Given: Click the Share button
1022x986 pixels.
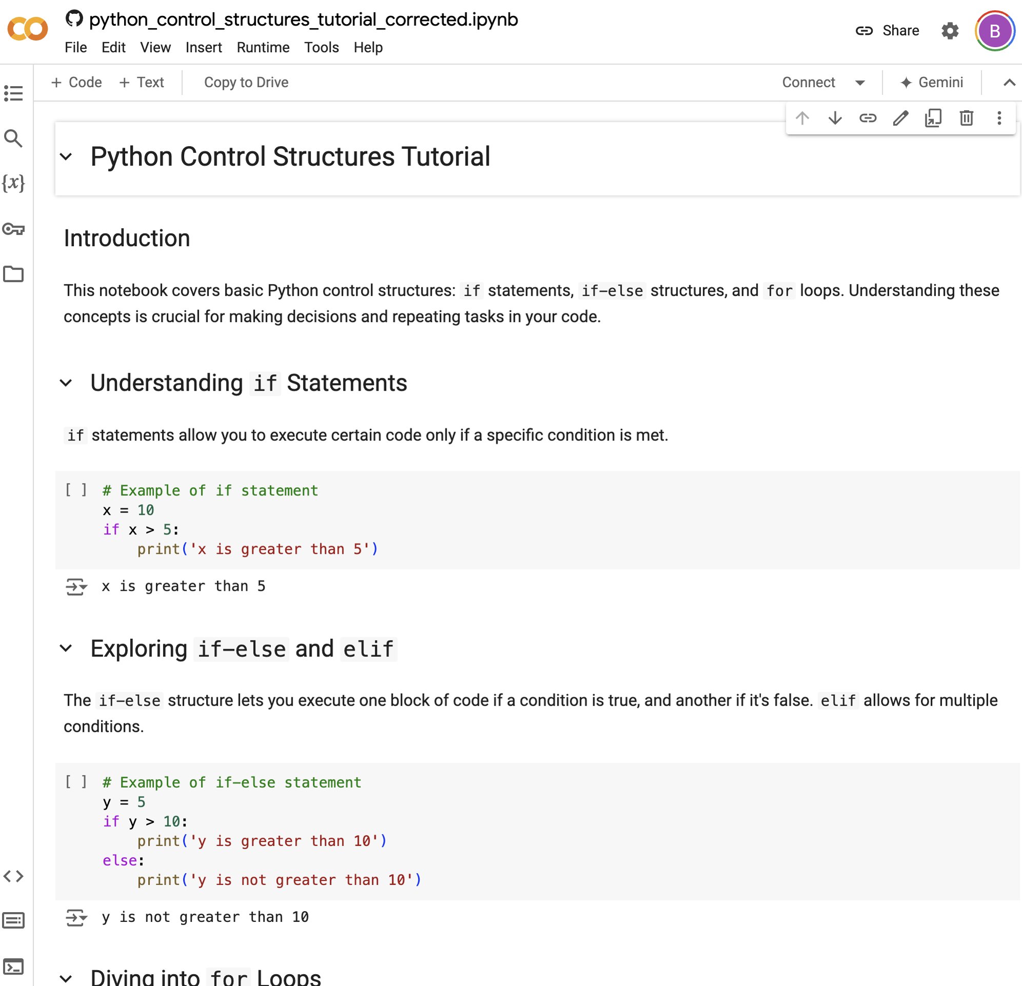Looking at the screenshot, I should pos(901,30).
